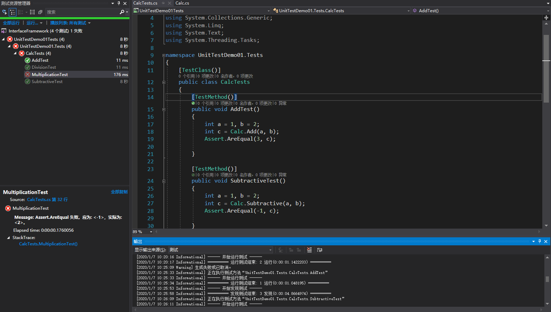Switch to the Calc.cs tab
The image size is (551, 312).
pos(182,3)
